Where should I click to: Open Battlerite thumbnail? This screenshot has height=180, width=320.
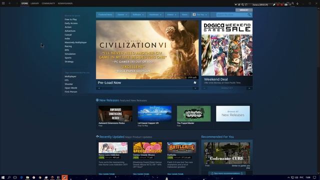click(x=181, y=148)
